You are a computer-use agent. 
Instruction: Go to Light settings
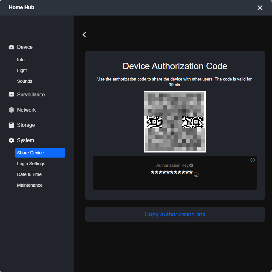[x=22, y=70]
